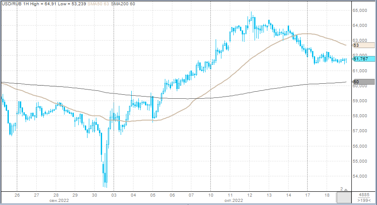Viewport: 377px width, 205px height.
Task: Click the High = 64,91 readout
Action: coord(45,4)
